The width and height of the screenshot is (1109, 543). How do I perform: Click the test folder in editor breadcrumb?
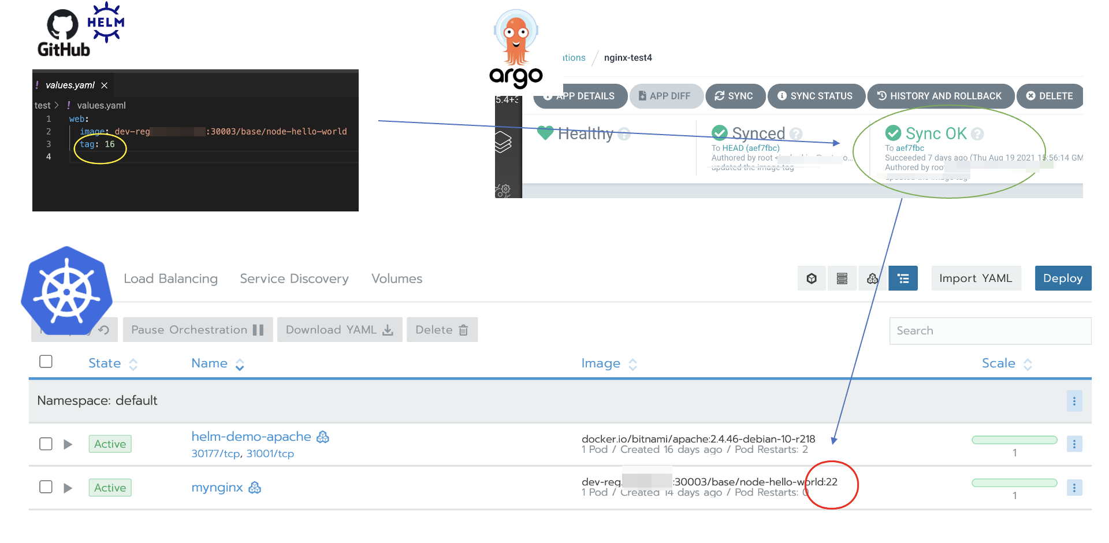(42, 105)
